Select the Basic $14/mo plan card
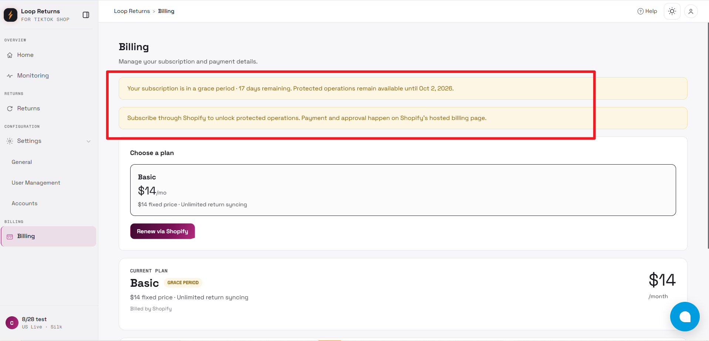The width and height of the screenshot is (709, 341). coord(403,190)
